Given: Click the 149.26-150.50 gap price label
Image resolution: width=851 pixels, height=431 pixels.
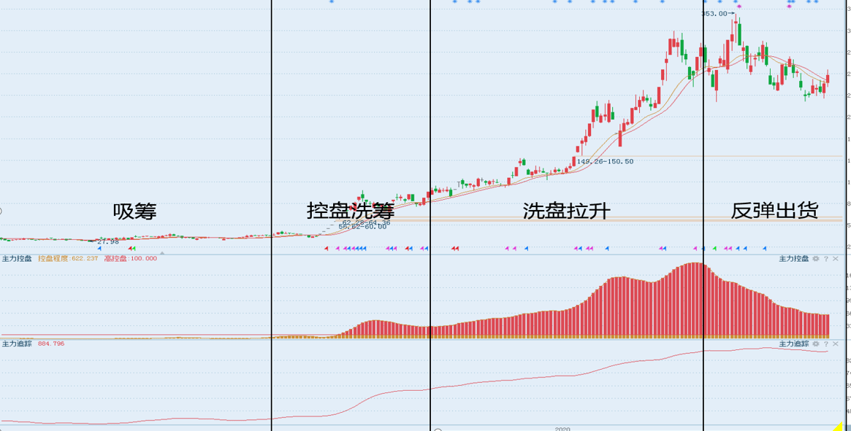Looking at the screenshot, I should pos(605,162).
